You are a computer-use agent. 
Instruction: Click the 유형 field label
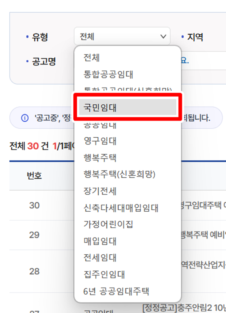(x=40, y=37)
